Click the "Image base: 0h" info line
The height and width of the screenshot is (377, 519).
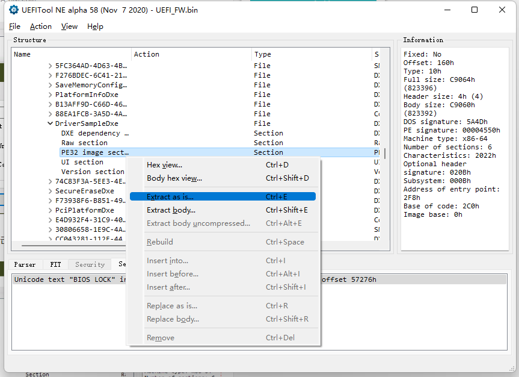coord(432,214)
